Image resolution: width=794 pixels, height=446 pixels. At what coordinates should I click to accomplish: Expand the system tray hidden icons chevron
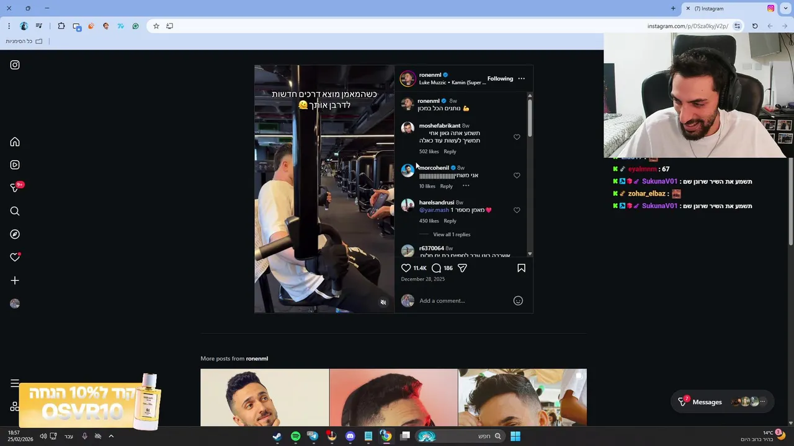coord(111,436)
